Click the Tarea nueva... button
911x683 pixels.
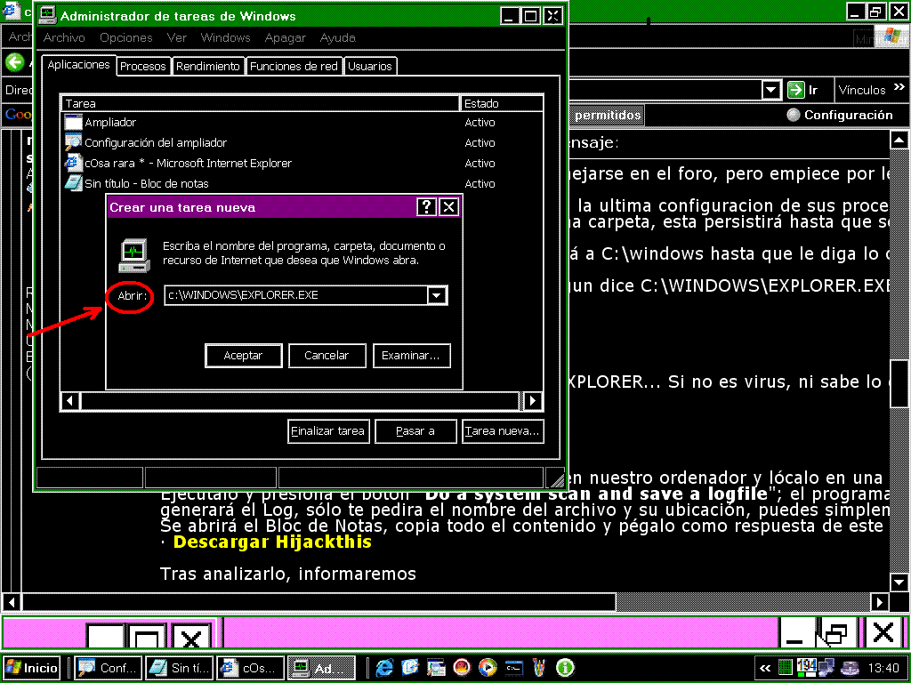click(x=503, y=431)
